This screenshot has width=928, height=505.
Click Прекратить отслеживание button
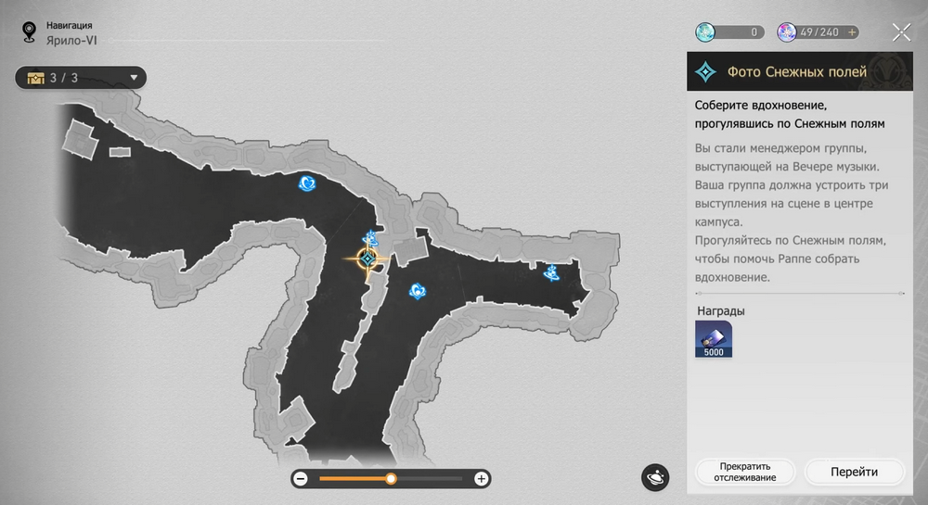(x=744, y=472)
